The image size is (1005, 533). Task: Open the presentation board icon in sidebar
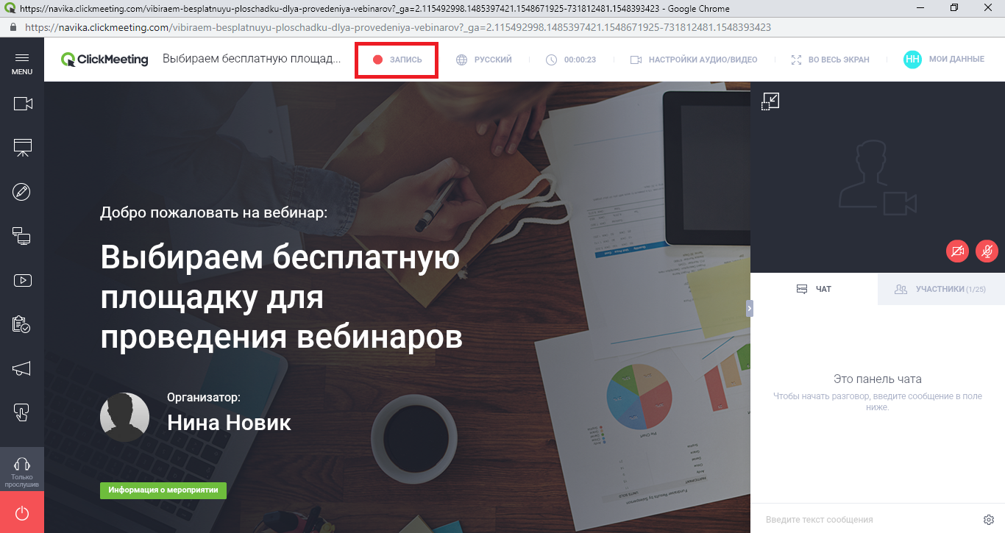click(x=23, y=148)
